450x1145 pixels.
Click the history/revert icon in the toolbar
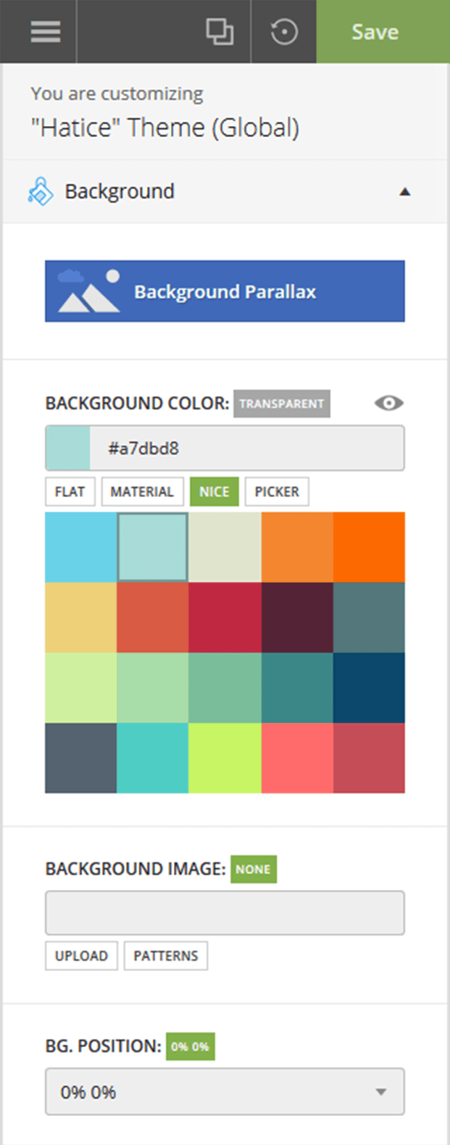click(x=284, y=32)
